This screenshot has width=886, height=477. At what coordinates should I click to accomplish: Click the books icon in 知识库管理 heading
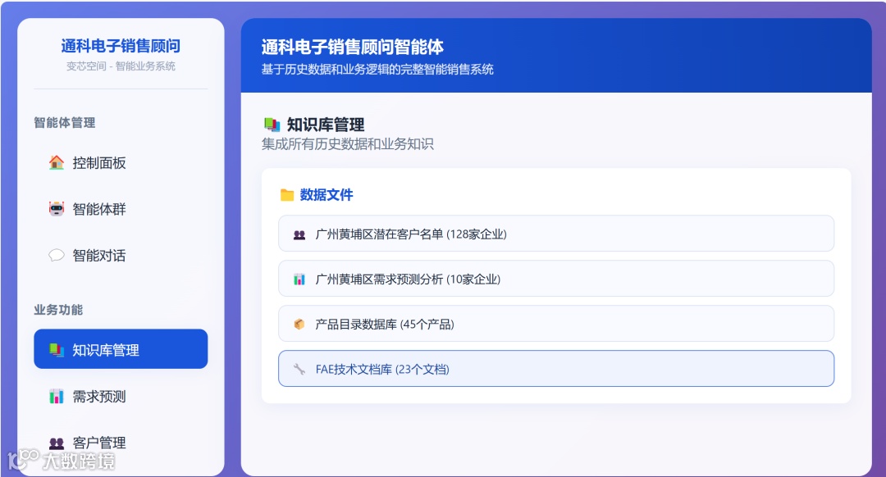click(272, 125)
